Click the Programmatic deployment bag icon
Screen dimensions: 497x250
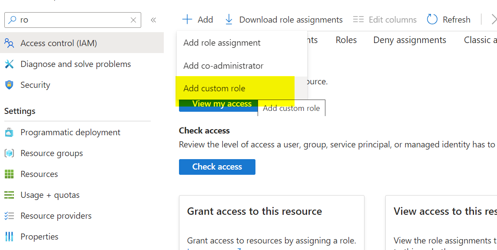9,132
